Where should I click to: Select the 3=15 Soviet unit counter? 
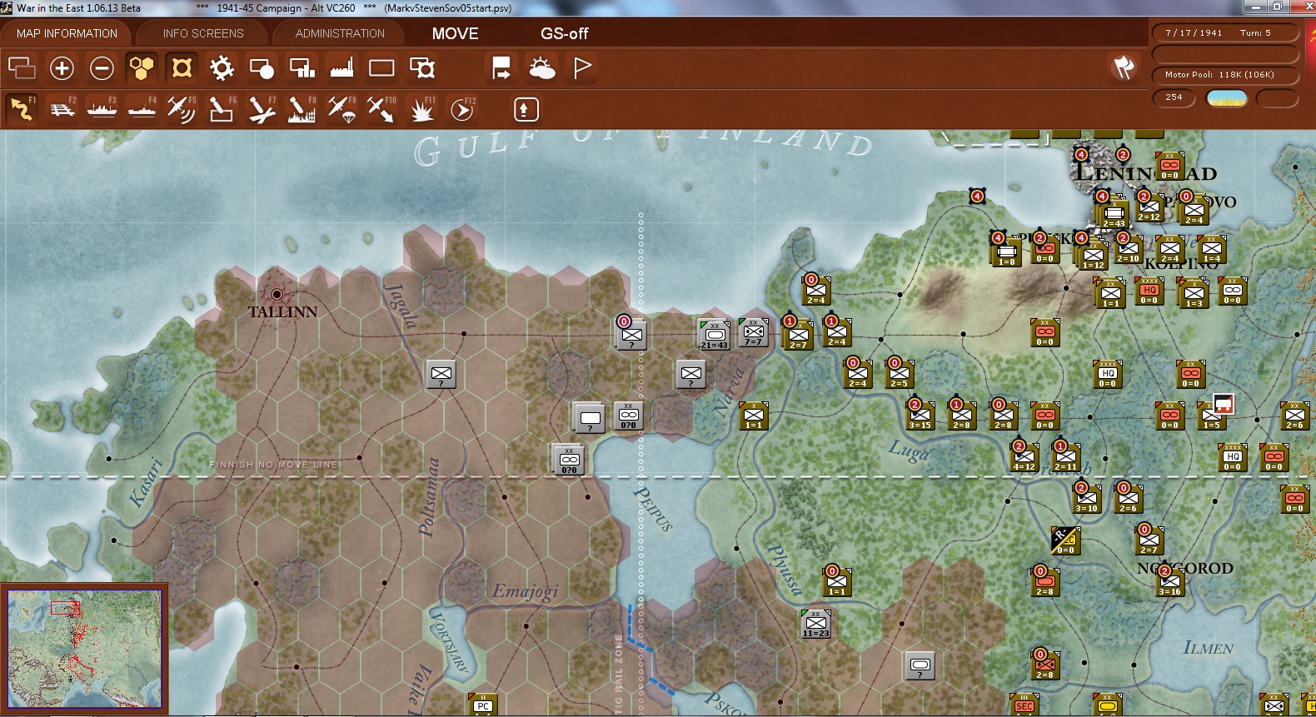pyautogui.click(x=920, y=416)
